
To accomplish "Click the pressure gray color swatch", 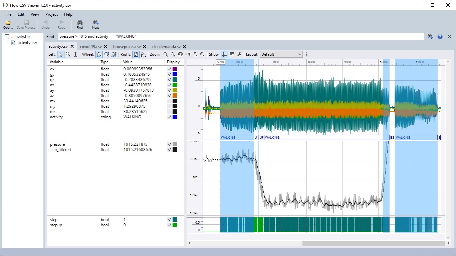I will click(x=175, y=144).
